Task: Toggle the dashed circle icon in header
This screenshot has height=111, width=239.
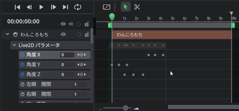Action: [79, 24]
